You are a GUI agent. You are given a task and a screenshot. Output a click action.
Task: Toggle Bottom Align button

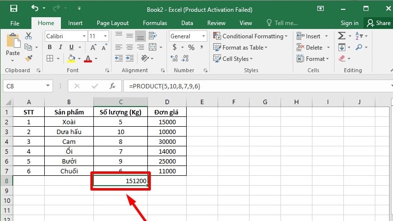click(x=140, y=36)
